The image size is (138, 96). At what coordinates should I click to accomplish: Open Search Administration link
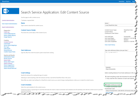(x=8, y=27)
